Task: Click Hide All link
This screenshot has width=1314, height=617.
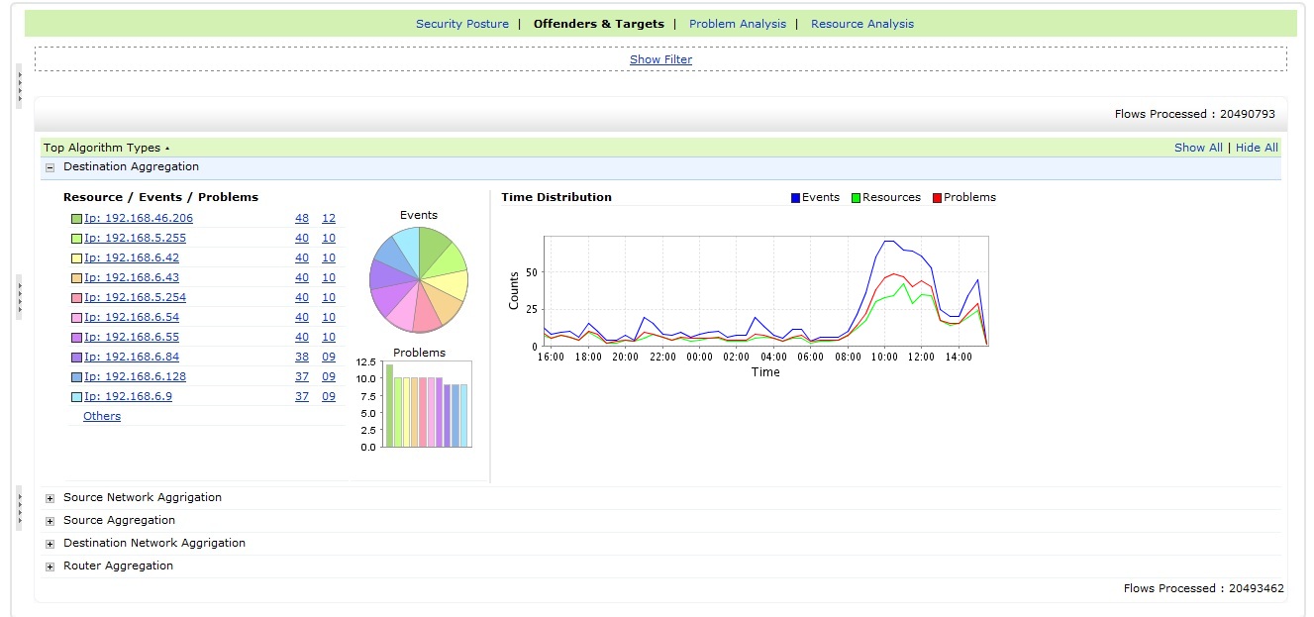Action: coord(1257,148)
